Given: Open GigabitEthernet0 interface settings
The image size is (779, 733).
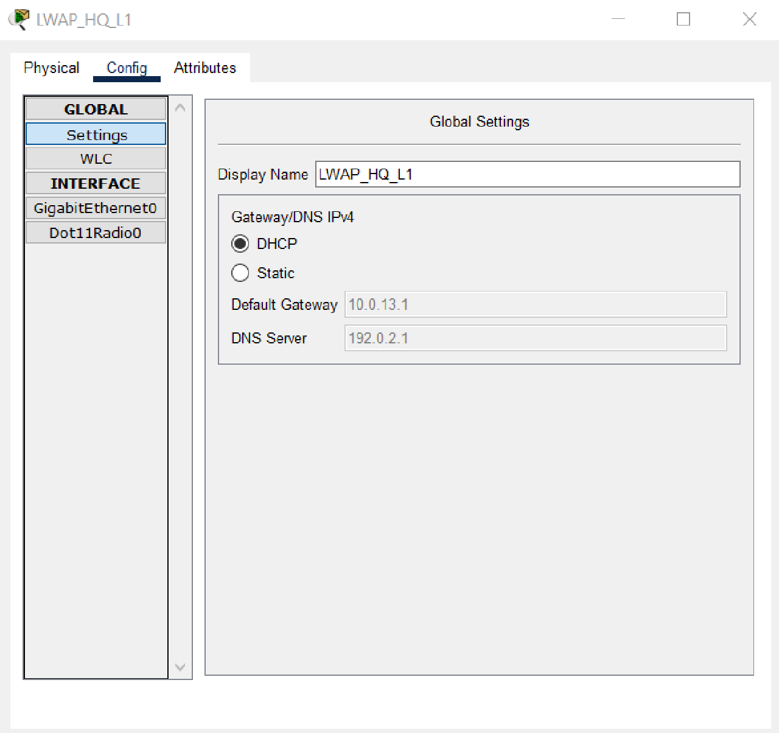Looking at the screenshot, I should (96, 208).
